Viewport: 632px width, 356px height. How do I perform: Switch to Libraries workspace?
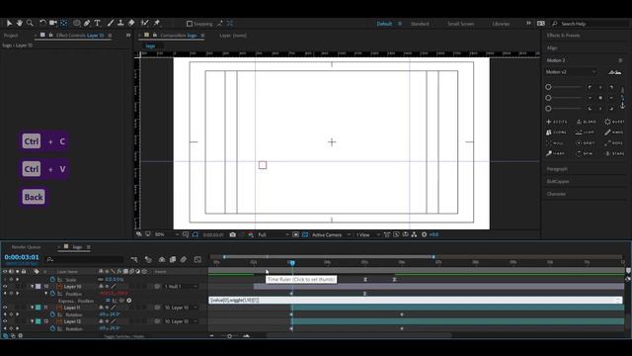[x=501, y=24]
